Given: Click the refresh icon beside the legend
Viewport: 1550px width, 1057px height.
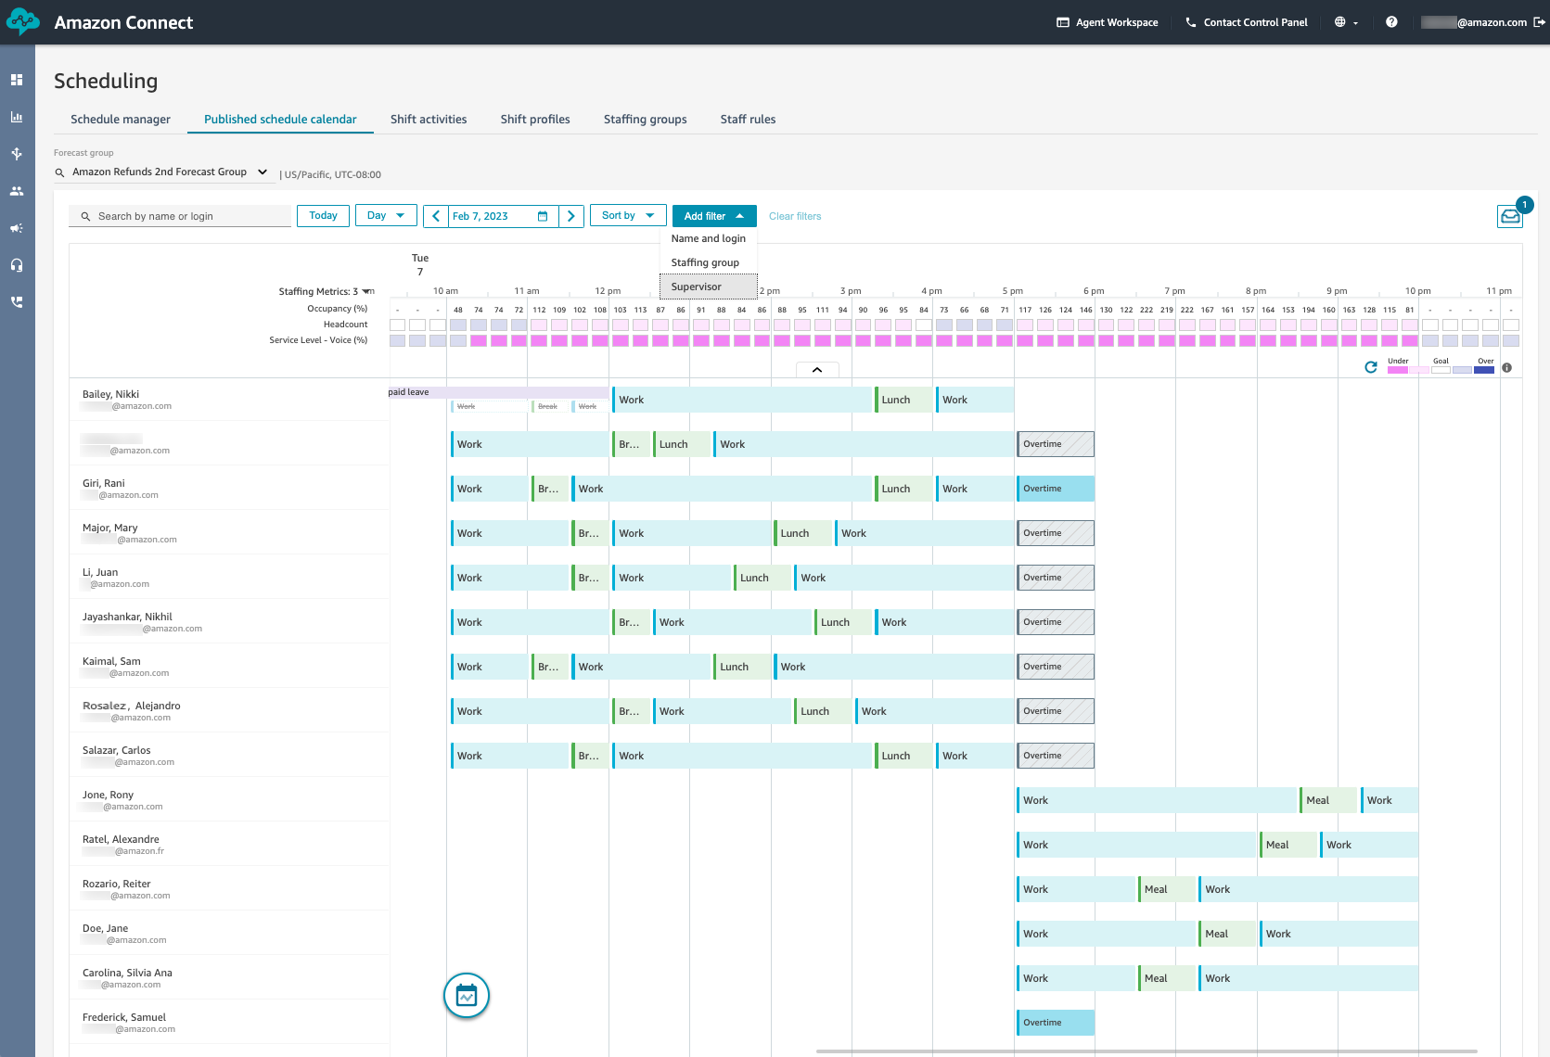Looking at the screenshot, I should [x=1371, y=367].
